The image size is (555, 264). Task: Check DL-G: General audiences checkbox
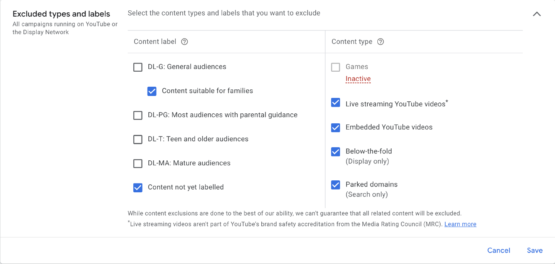[138, 67]
